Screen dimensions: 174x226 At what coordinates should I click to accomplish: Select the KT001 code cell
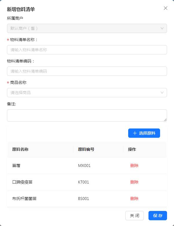84,182
